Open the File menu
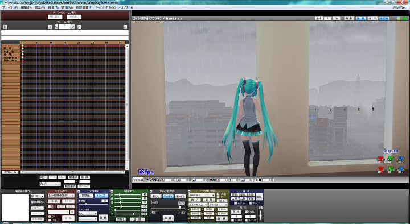This screenshot has height=224, width=410. [10, 7]
